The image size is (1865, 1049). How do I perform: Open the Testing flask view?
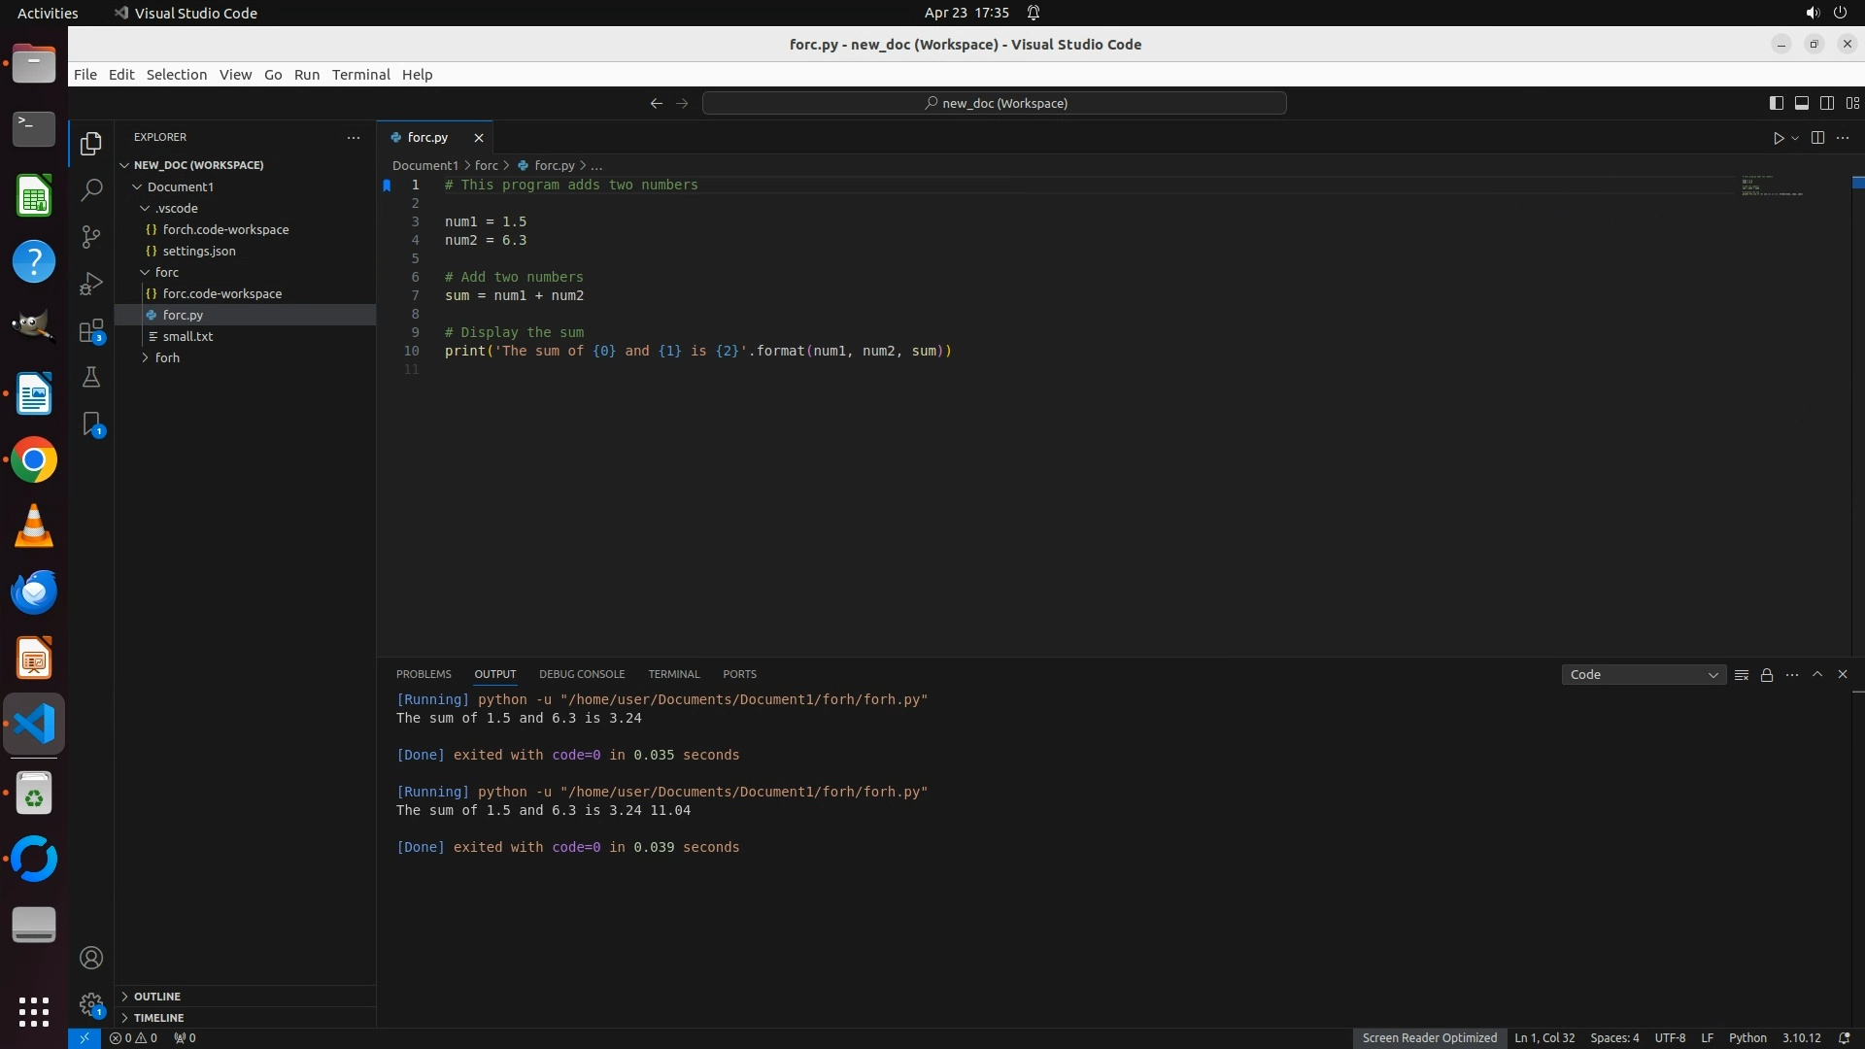[x=91, y=378]
